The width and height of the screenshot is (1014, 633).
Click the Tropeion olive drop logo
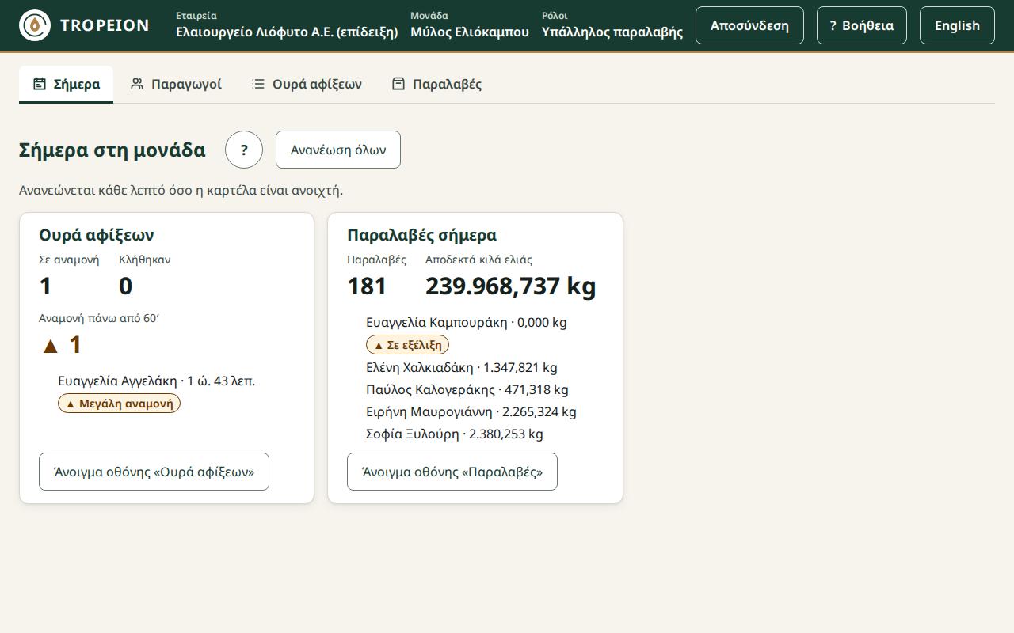tap(35, 25)
